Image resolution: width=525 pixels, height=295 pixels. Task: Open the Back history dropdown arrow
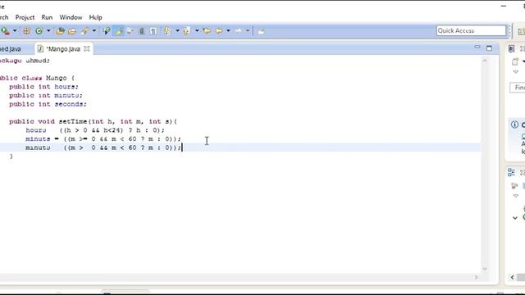coord(228,31)
